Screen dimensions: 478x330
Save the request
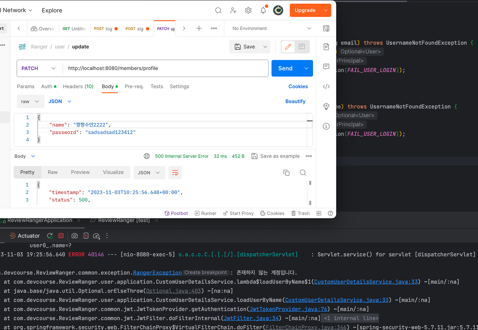245,47
